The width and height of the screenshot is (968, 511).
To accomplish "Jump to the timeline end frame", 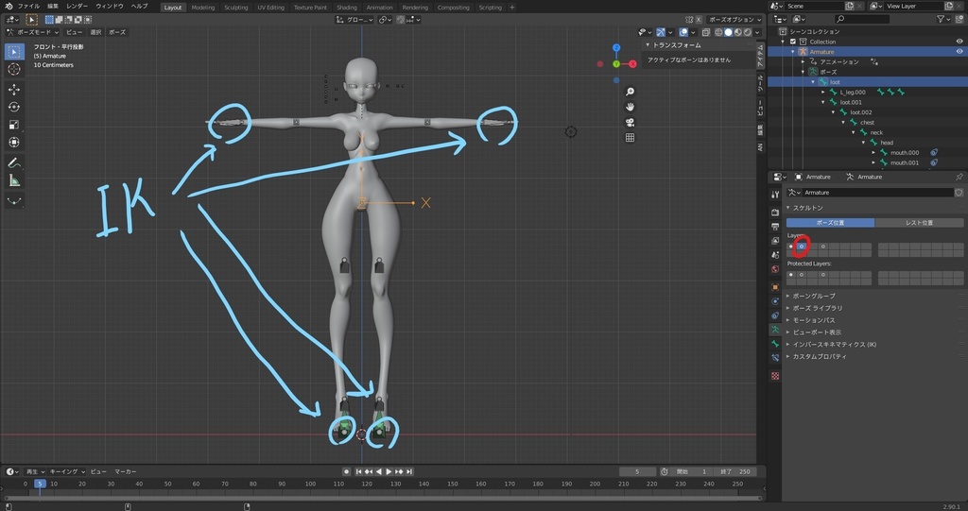I will click(408, 471).
